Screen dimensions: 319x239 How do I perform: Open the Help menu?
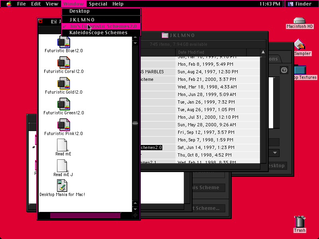(118, 4)
